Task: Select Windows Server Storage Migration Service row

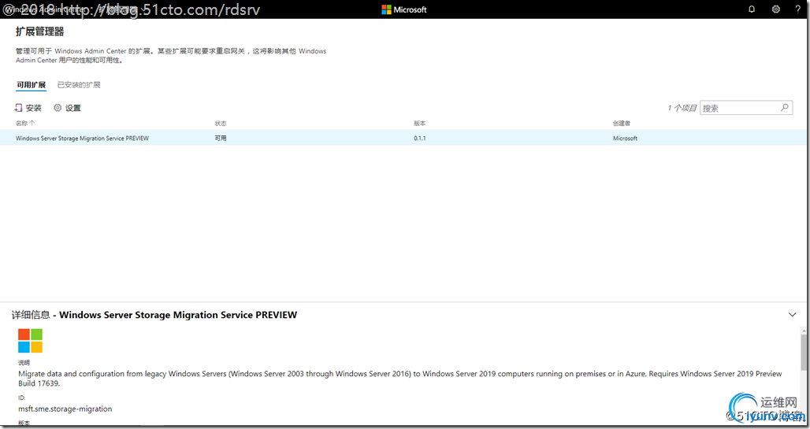Action: click(x=405, y=138)
